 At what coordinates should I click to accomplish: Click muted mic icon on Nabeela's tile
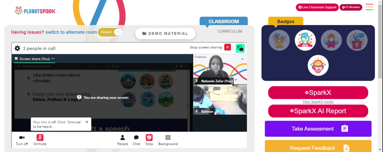196,81
